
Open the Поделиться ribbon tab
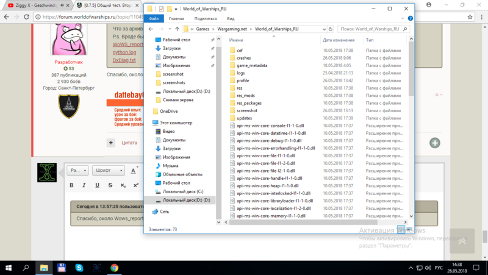coord(206,19)
